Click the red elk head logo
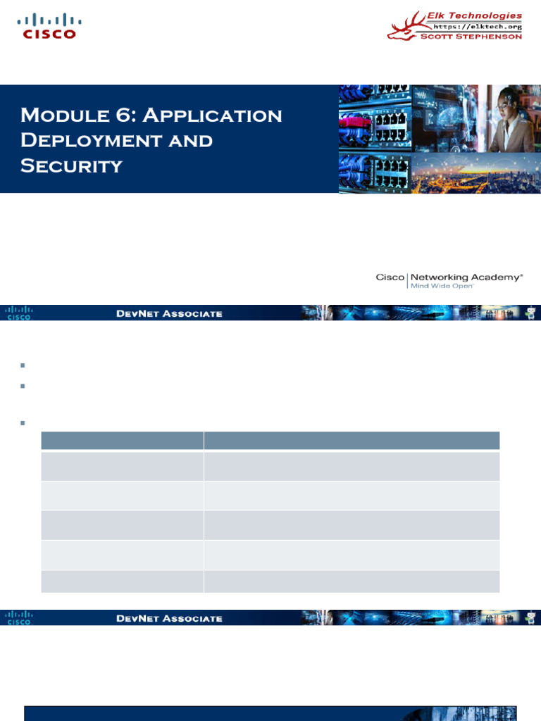Screen dimensions: 541x721 [402, 27]
